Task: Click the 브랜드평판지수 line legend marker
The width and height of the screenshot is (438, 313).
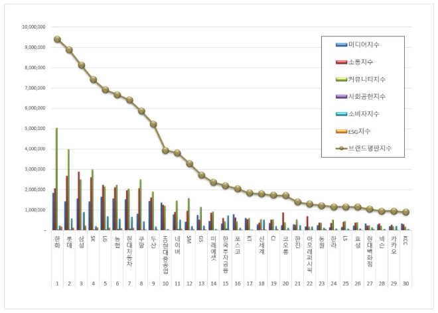Action: [x=341, y=148]
